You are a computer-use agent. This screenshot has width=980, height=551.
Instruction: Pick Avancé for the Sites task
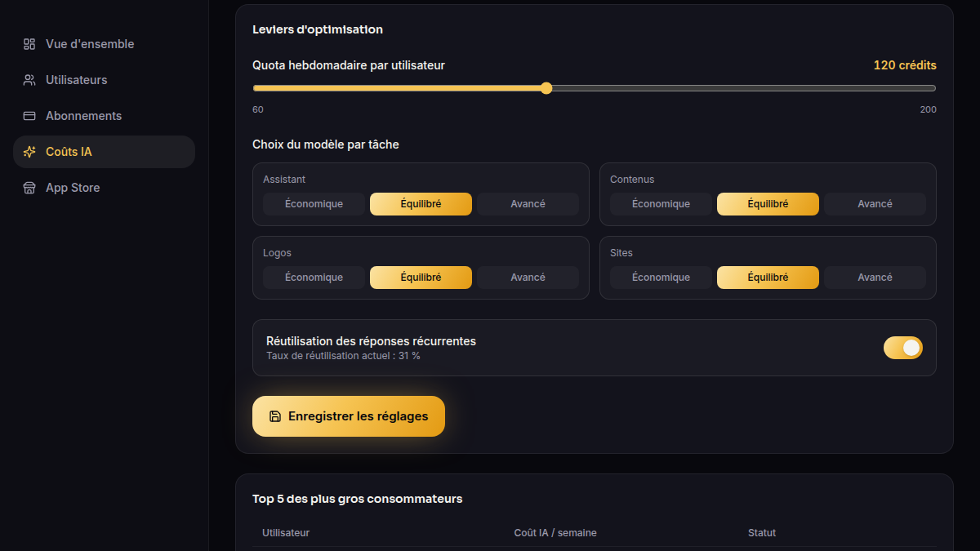point(875,278)
